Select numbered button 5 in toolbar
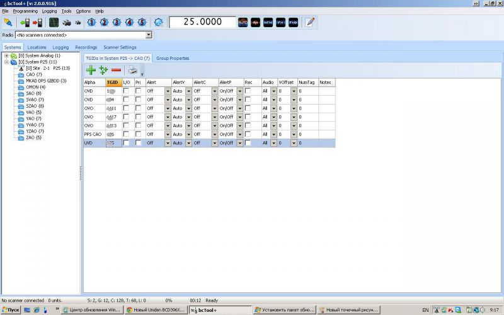The width and height of the screenshot is (504, 315). tap(142, 23)
